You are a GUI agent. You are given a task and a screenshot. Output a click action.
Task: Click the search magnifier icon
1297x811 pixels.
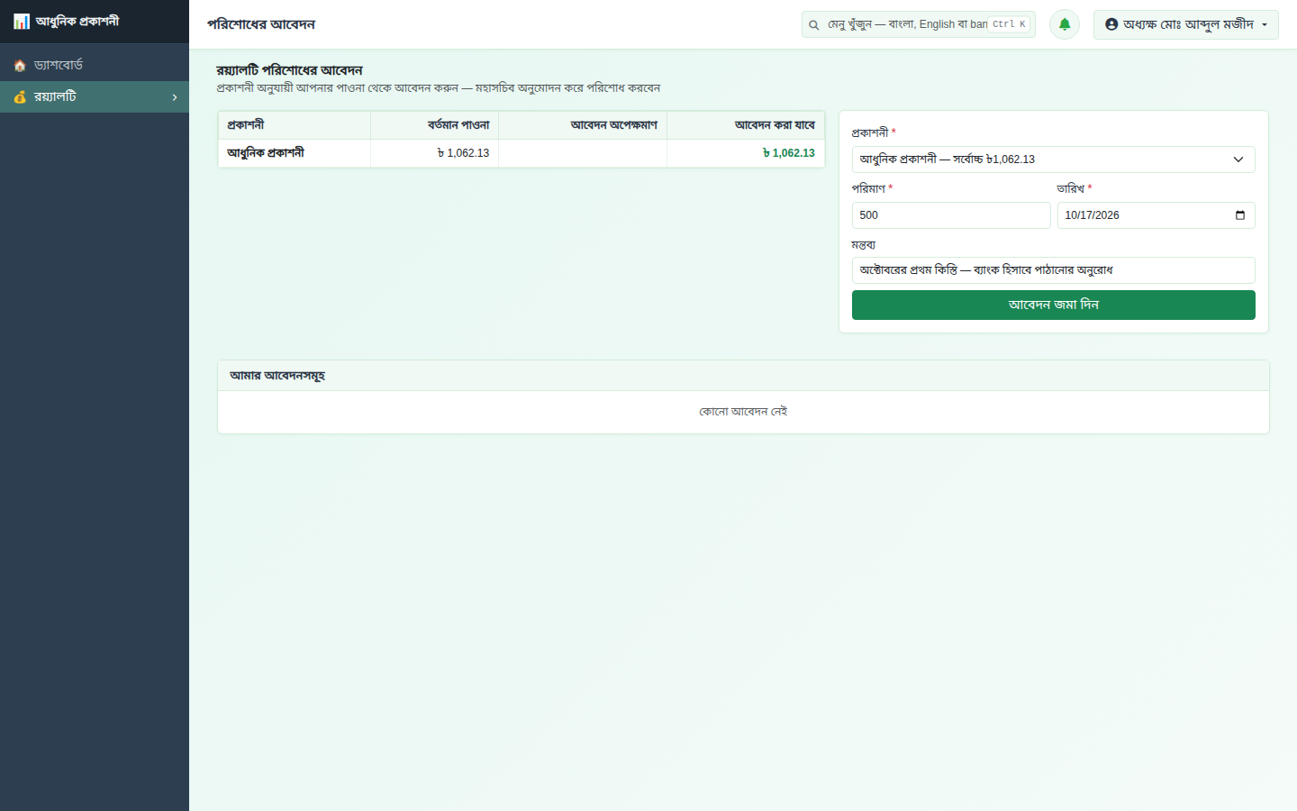(x=814, y=25)
